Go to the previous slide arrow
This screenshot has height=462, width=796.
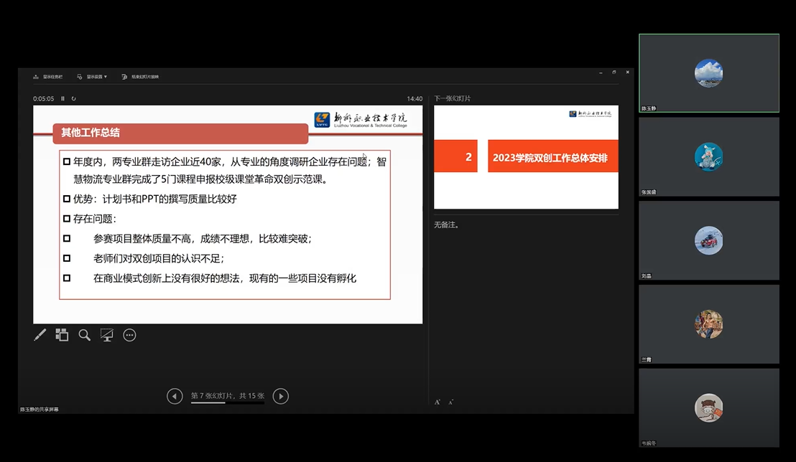pyautogui.click(x=175, y=396)
